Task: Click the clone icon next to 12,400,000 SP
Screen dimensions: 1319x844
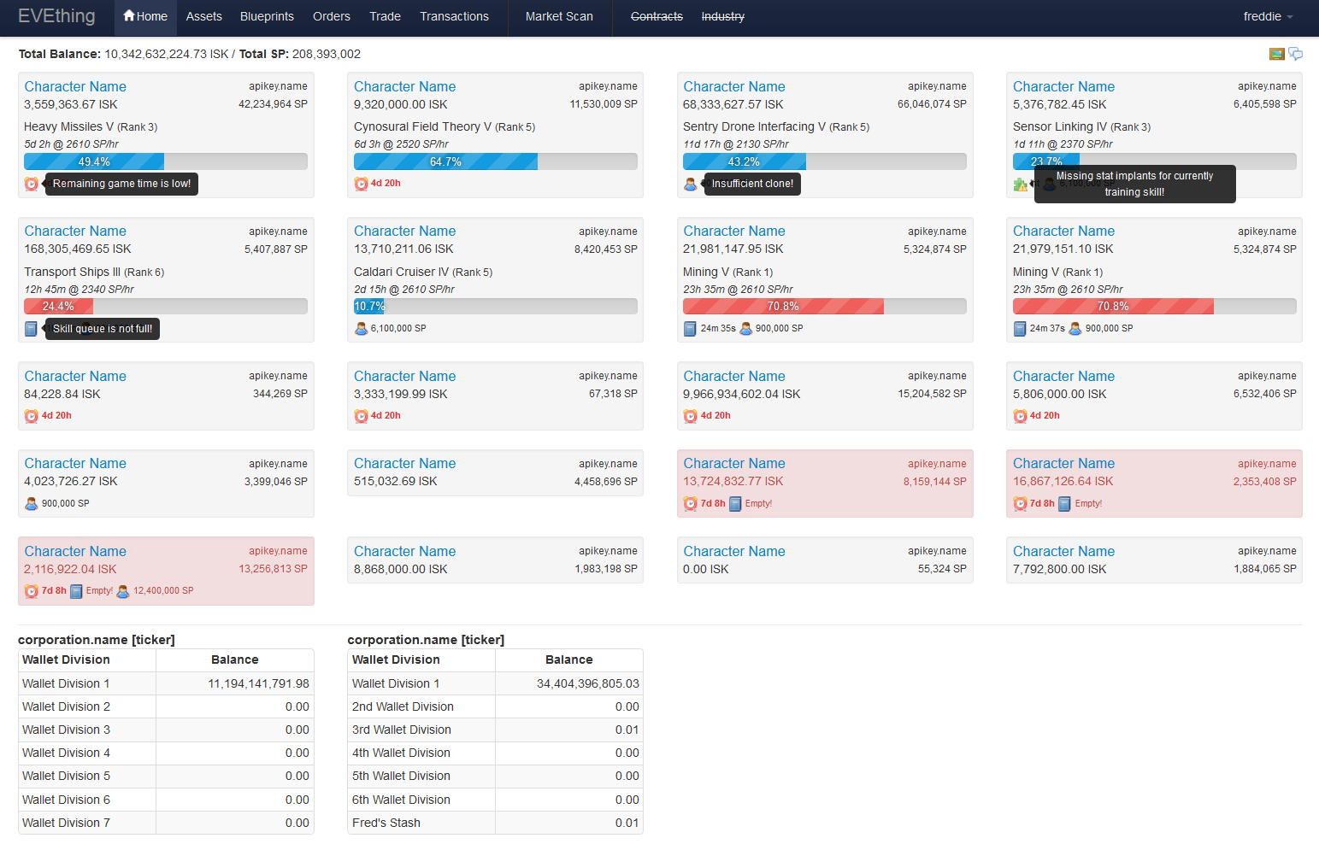Action: point(123,591)
